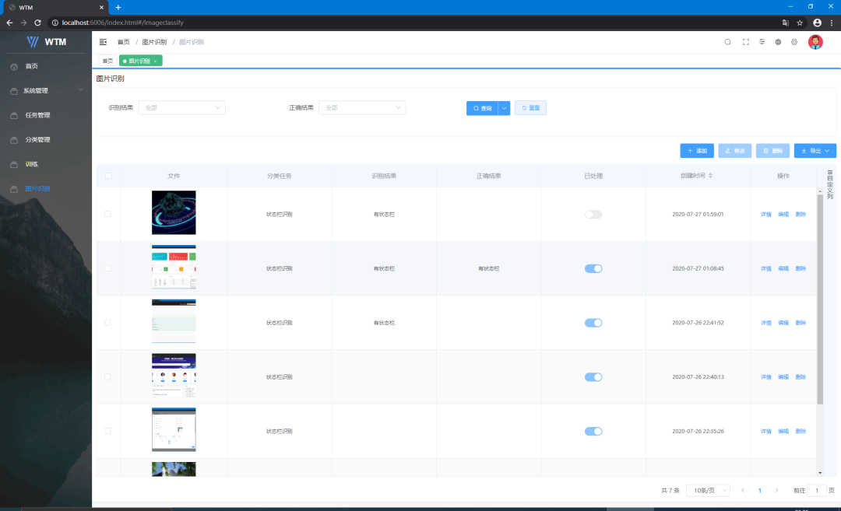Image resolution: width=841 pixels, height=511 pixels.
Task: Go to the previous page arrow in pagination
Action: click(743, 490)
